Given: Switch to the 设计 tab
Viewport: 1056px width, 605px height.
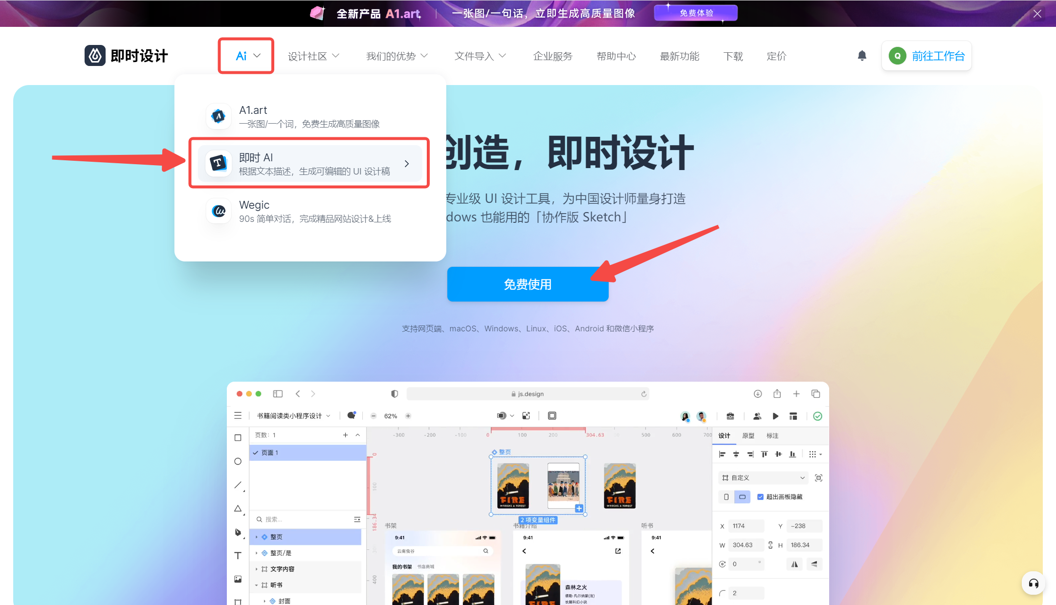Looking at the screenshot, I should [724, 436].
